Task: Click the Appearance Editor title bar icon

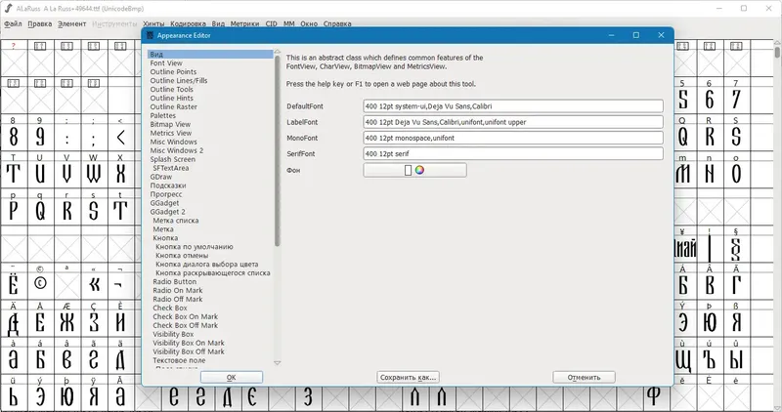Action: (151, 35)
